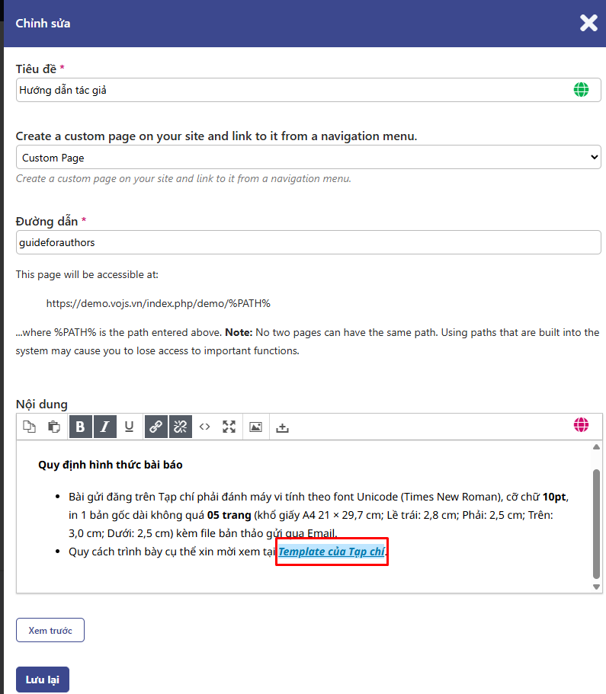Click the Paste icon in editor toolbar
Image resolution: width=606 pixels, height=694 pixels.
[54, 427]
